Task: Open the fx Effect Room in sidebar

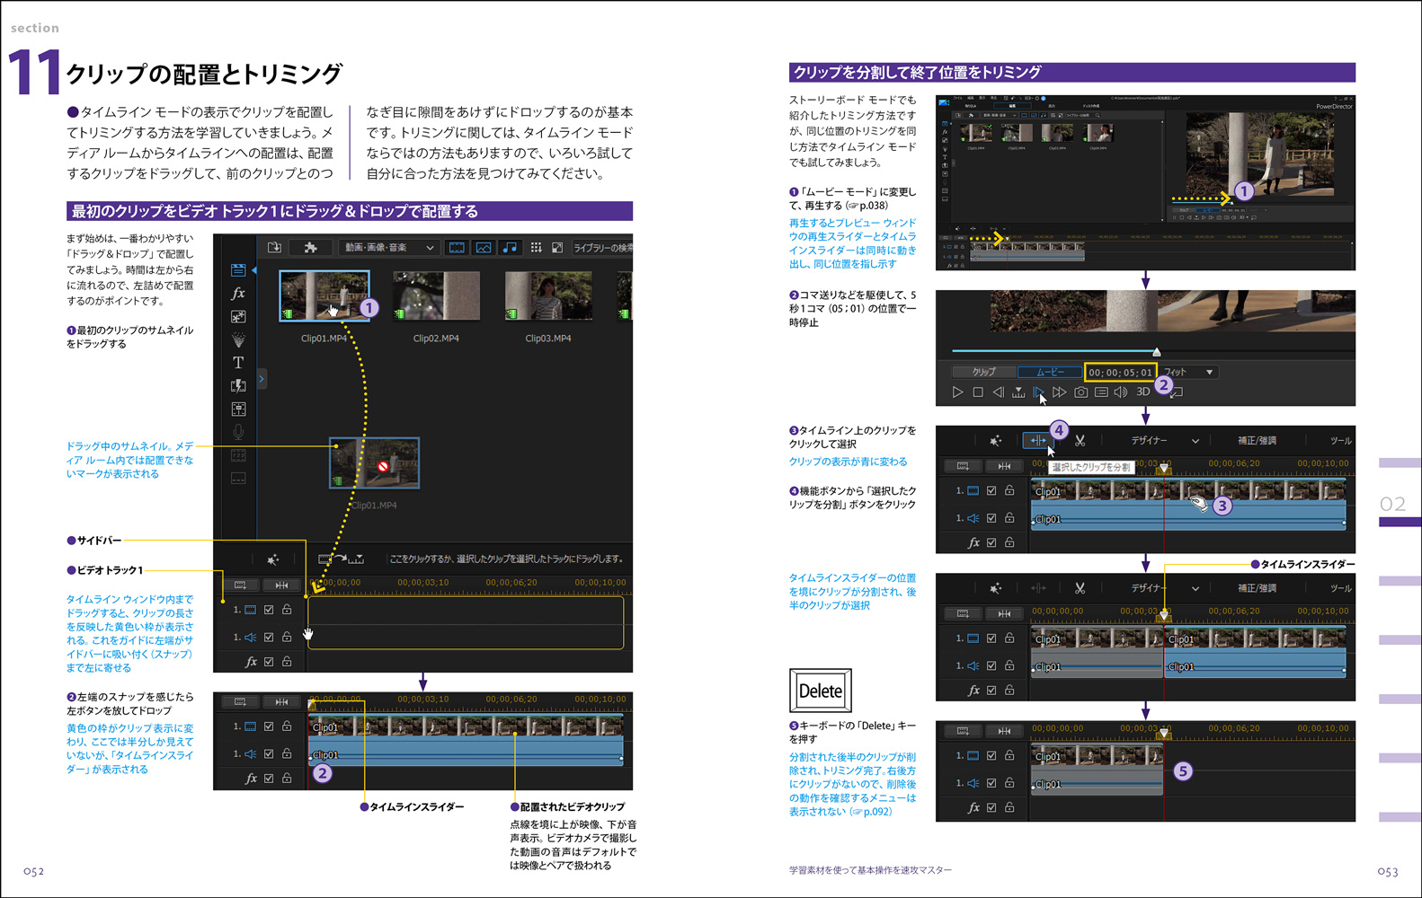Action: click(x=238, y=294)
